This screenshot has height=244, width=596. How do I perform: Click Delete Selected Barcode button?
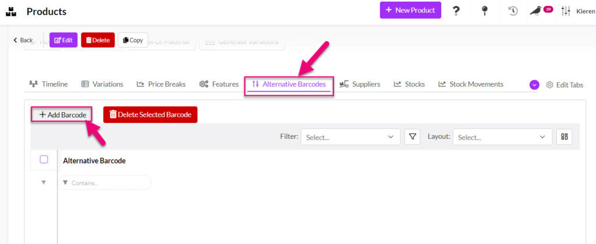click(150, 115)
